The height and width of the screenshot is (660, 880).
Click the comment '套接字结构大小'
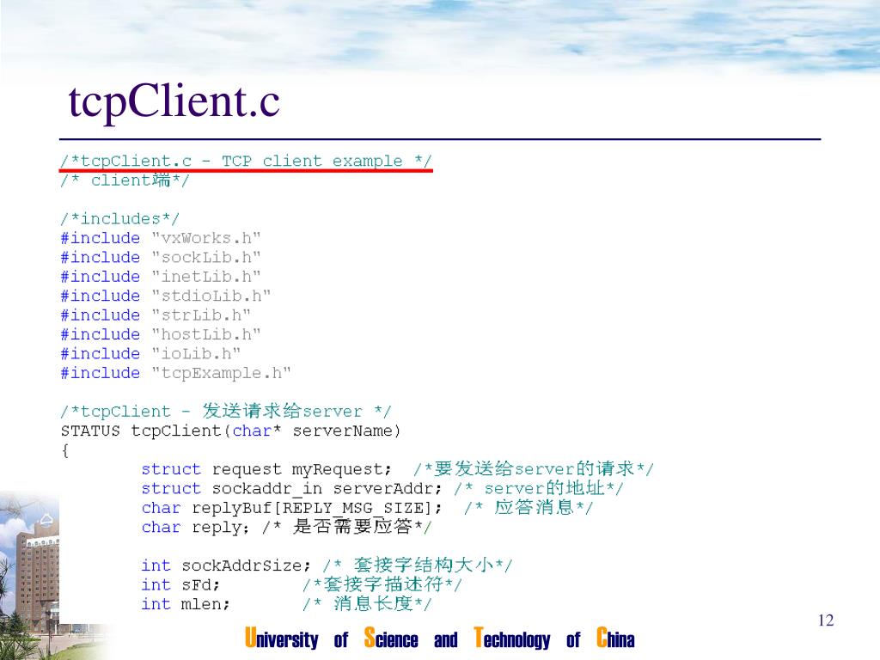pyautogui.click(x=418, y=565)
